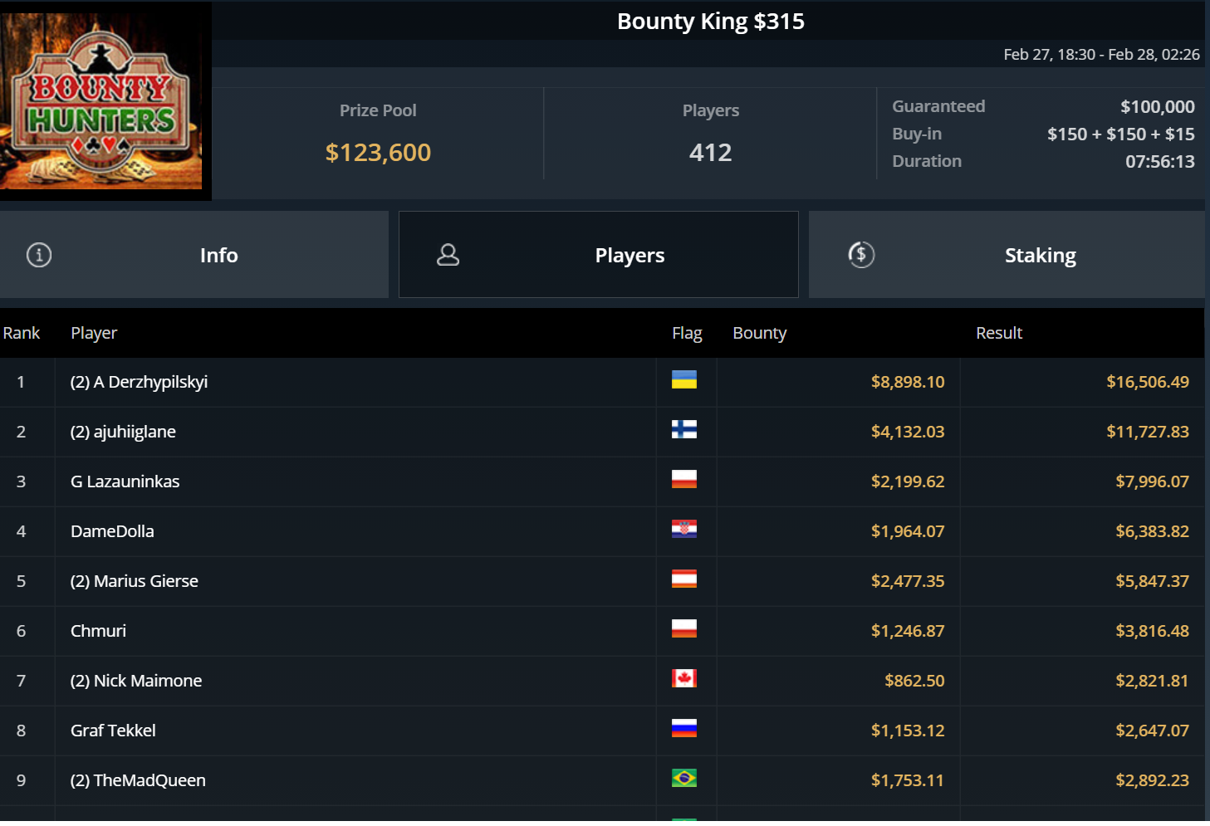Click the Player column header

click(94, 333)
